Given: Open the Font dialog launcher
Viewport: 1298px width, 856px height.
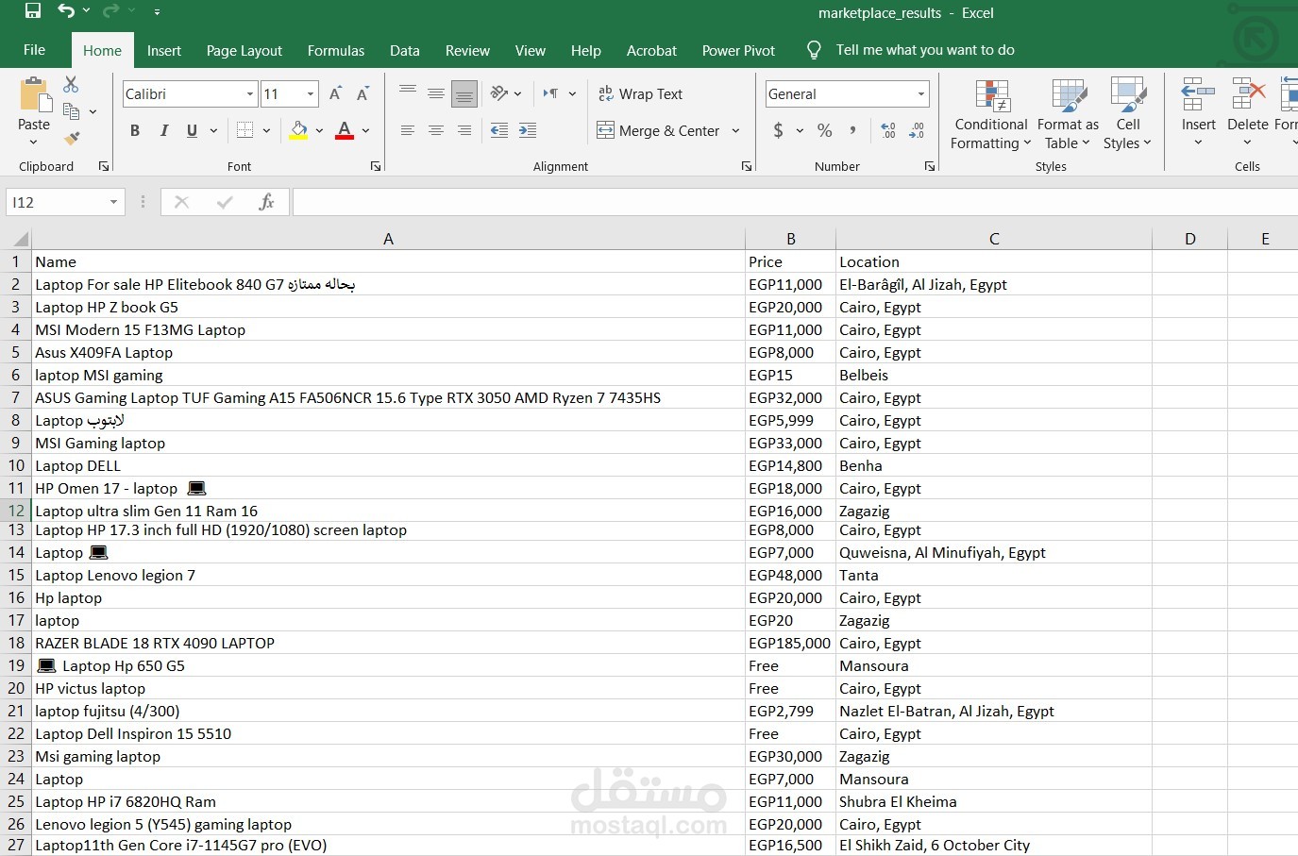Looking at the screenshot, I should (376, 166).
